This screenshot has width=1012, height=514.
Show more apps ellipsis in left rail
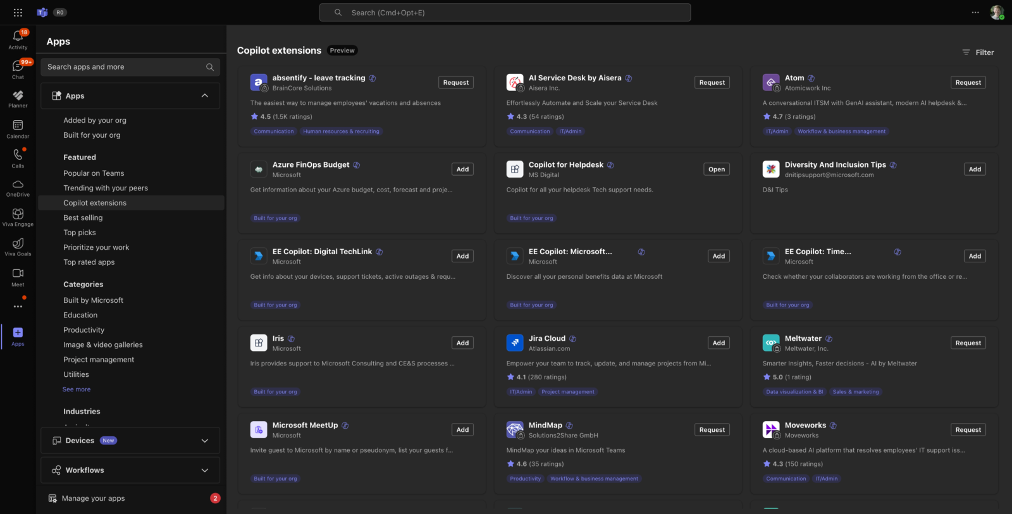pyautogui.click(x=18, y=307)
